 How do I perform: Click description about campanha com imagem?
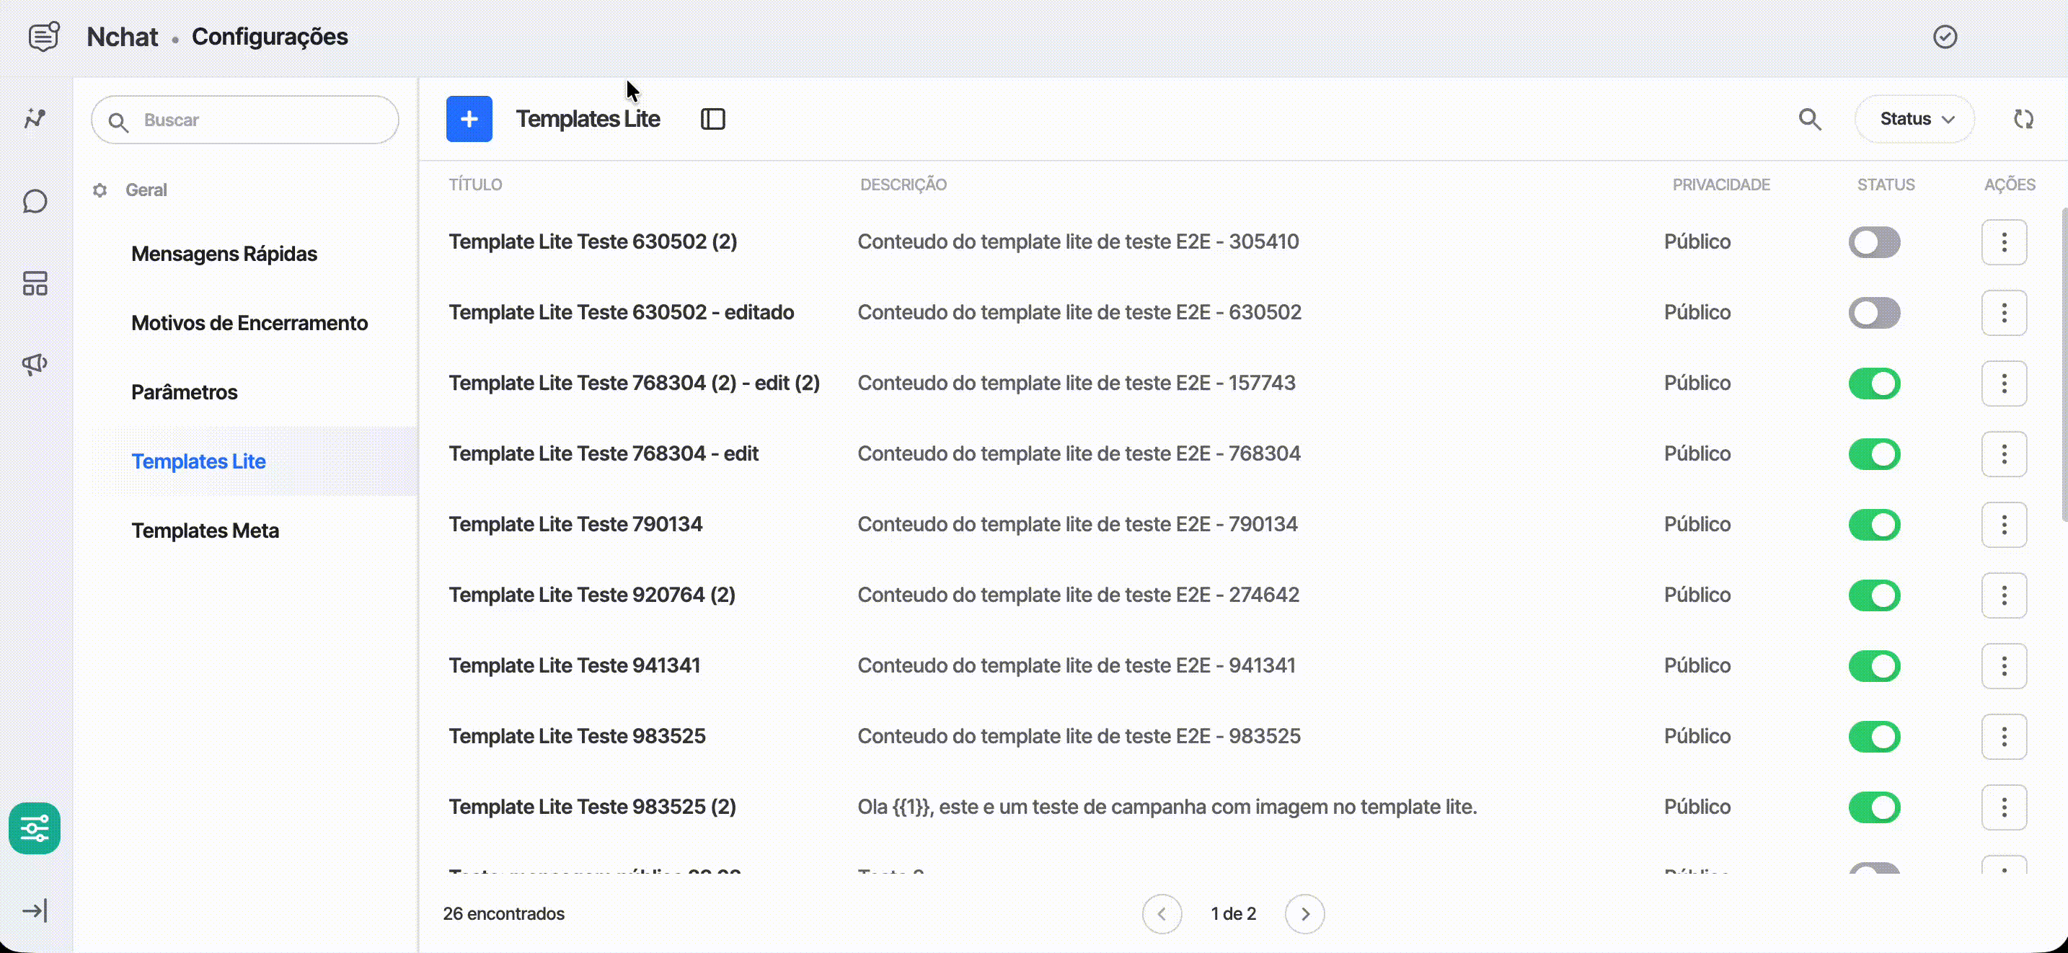point(1167,807)
